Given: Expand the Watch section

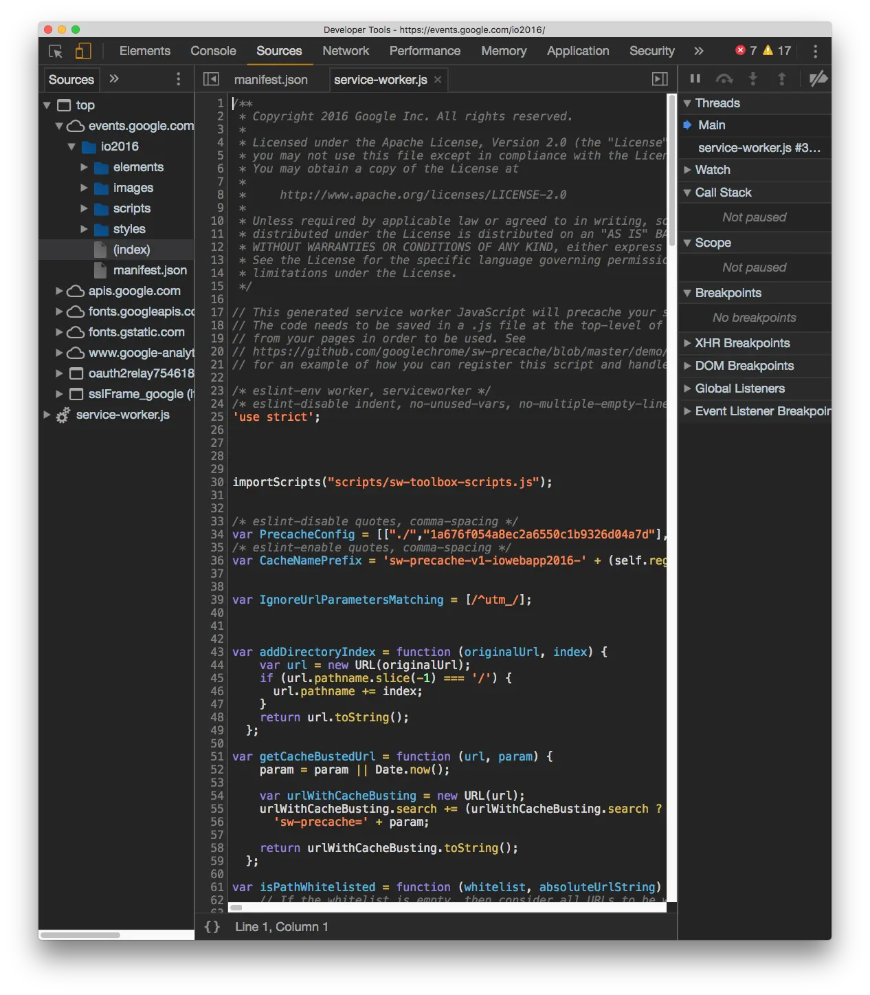Looking at the screenshot, I should click(755, 170).
